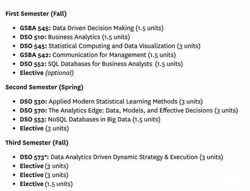The width and height of the screenshot is (250, 191).
Task: Select the DSO 570 course code
Action: coord(33,110)
